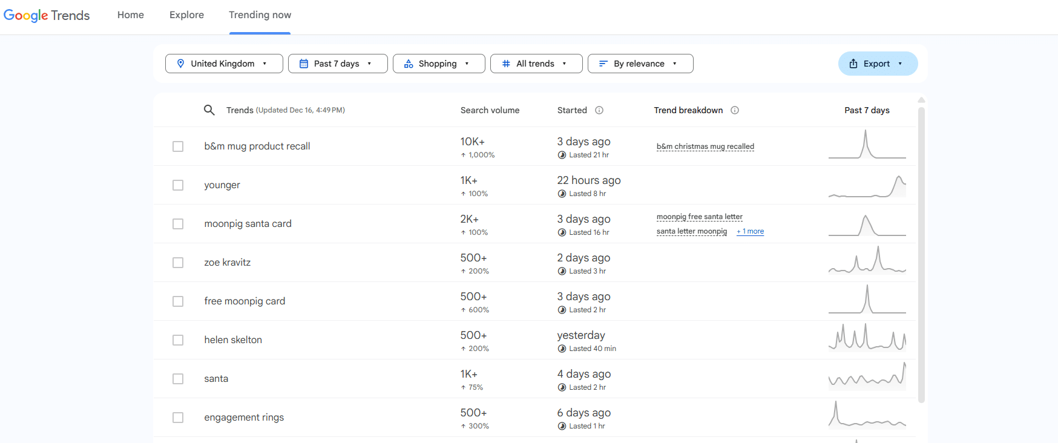Click the location pin icon in United Kingdom filter
This screenshot has height=443, width=1058.
[180, 64]
